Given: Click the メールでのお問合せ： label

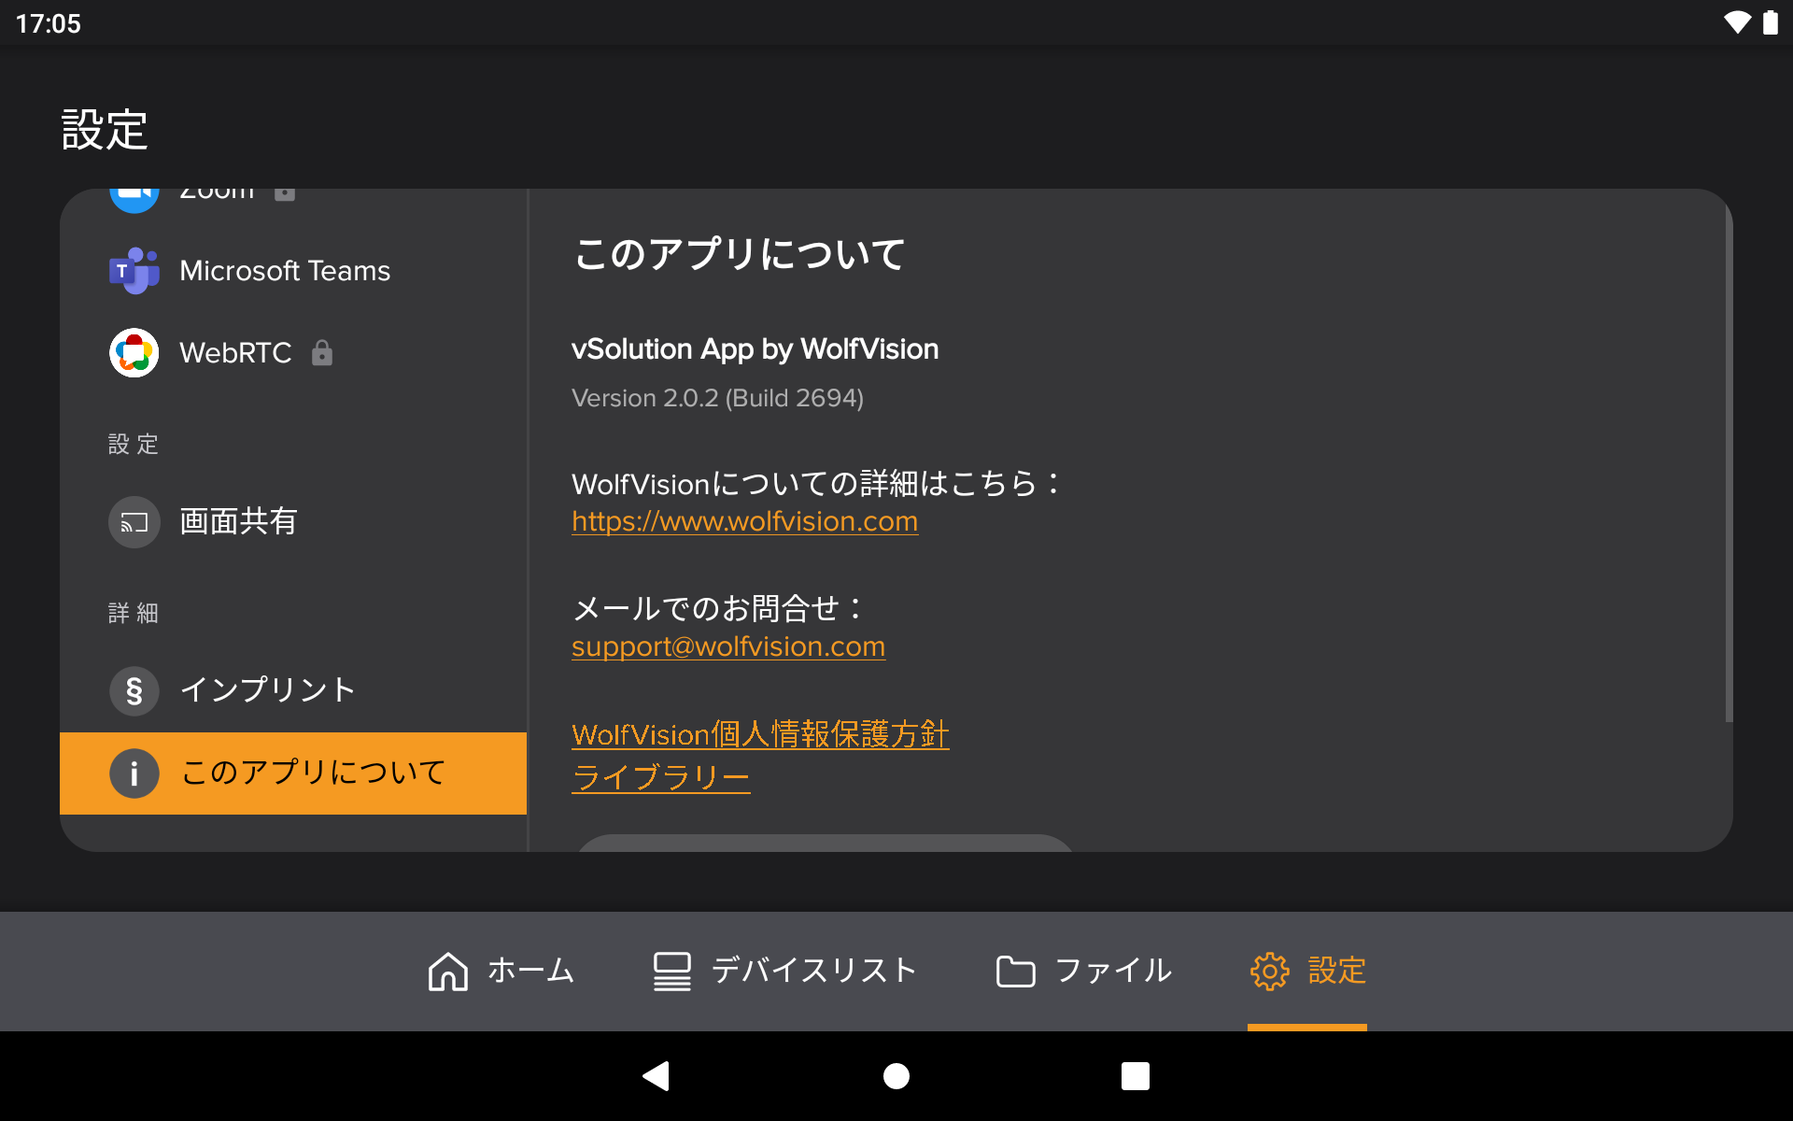Looking at the screenshot, I should [717, 608].
